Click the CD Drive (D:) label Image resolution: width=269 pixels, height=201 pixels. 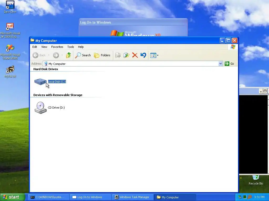coord(56,108)
